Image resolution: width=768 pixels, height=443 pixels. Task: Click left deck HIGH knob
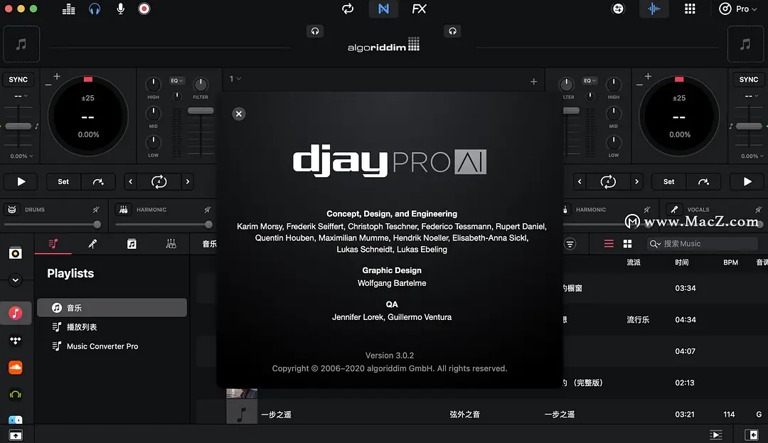coord(154,84)
